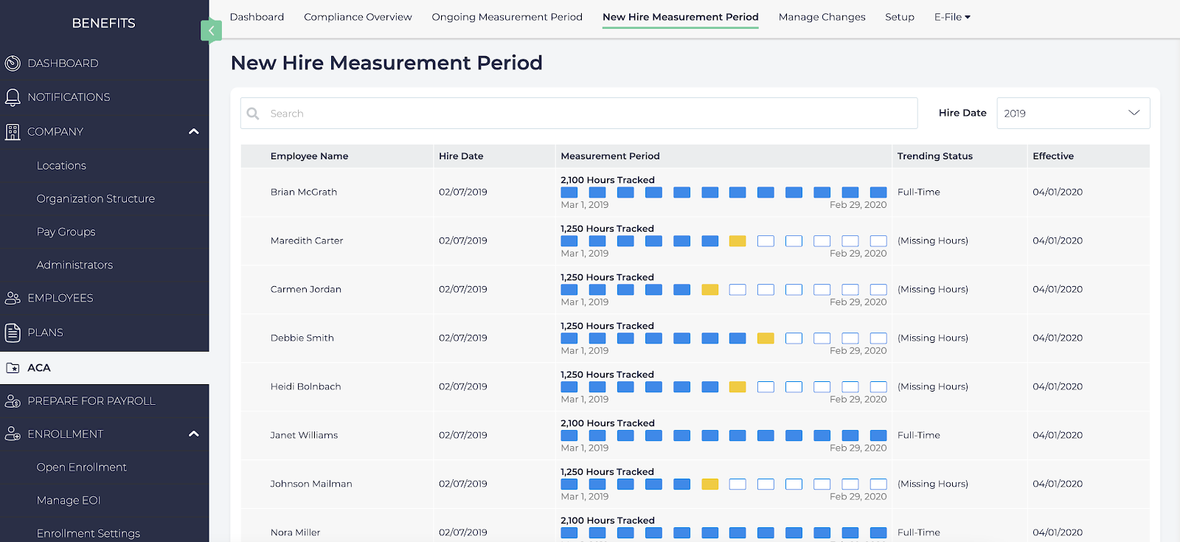
Task: Click the search magnifier icon
Action: 253,114
